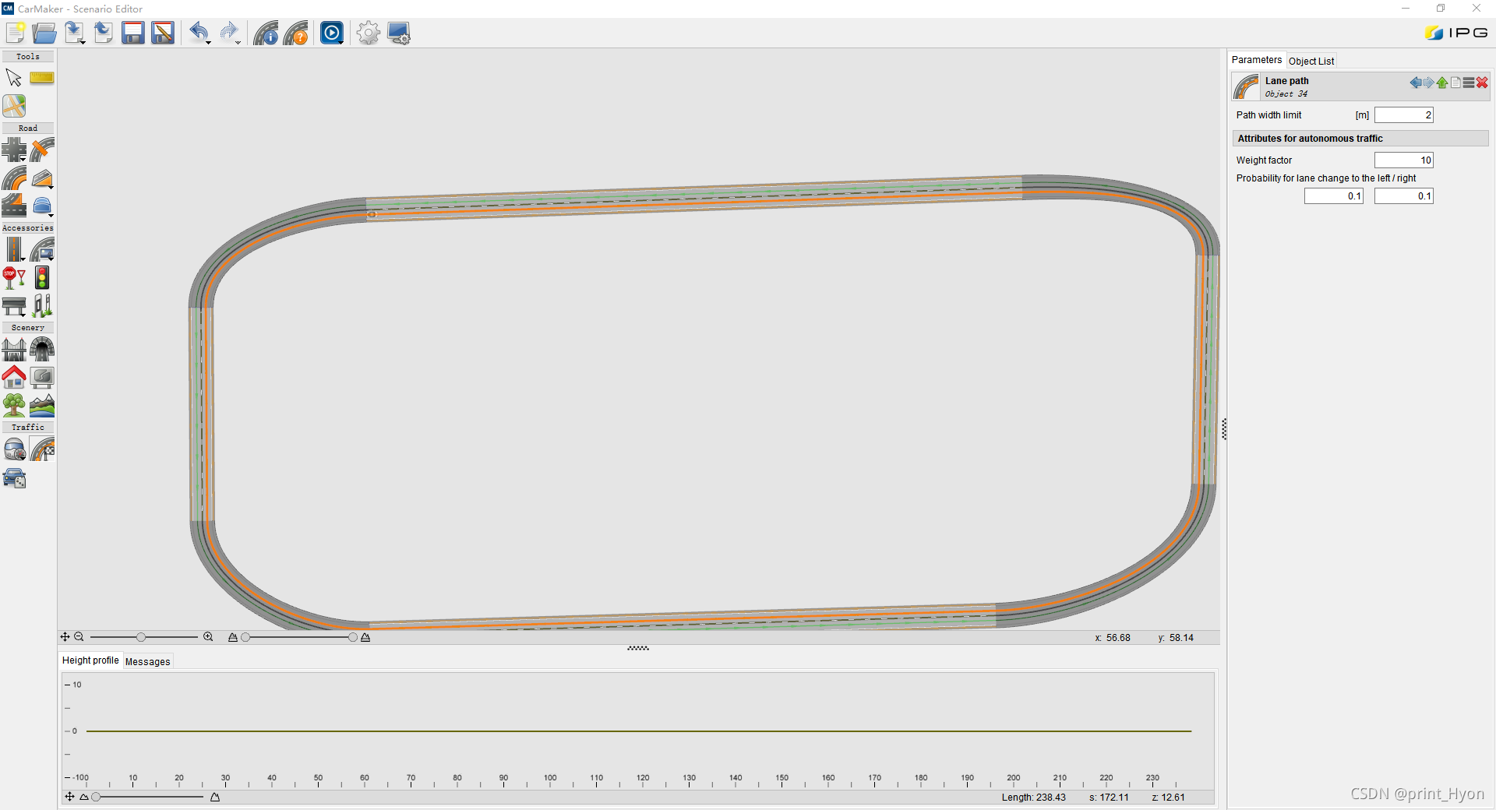Open road info icon in toolbar
Viewport: 1496px width, 810px height.
coord(266,33)
